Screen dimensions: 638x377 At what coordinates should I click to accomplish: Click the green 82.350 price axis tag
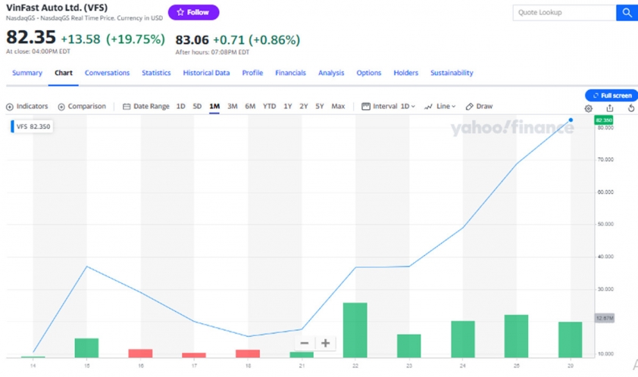tap(604, 120)
